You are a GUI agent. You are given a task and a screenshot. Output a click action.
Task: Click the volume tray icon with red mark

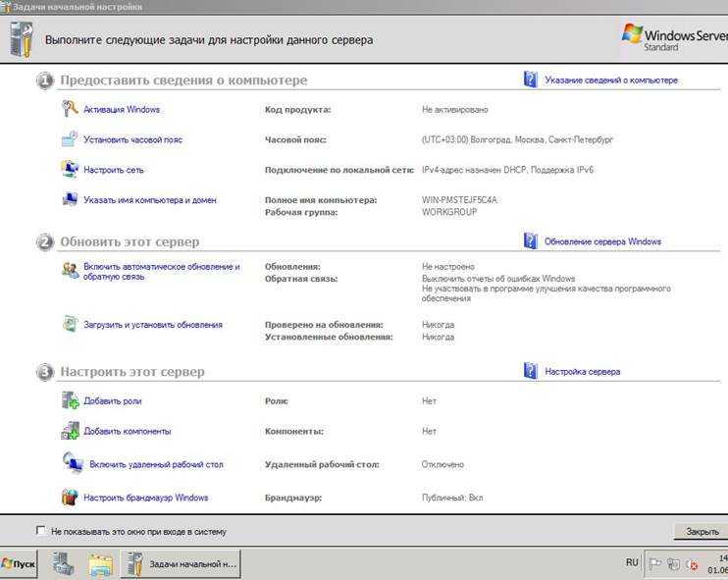pos(692,564)
